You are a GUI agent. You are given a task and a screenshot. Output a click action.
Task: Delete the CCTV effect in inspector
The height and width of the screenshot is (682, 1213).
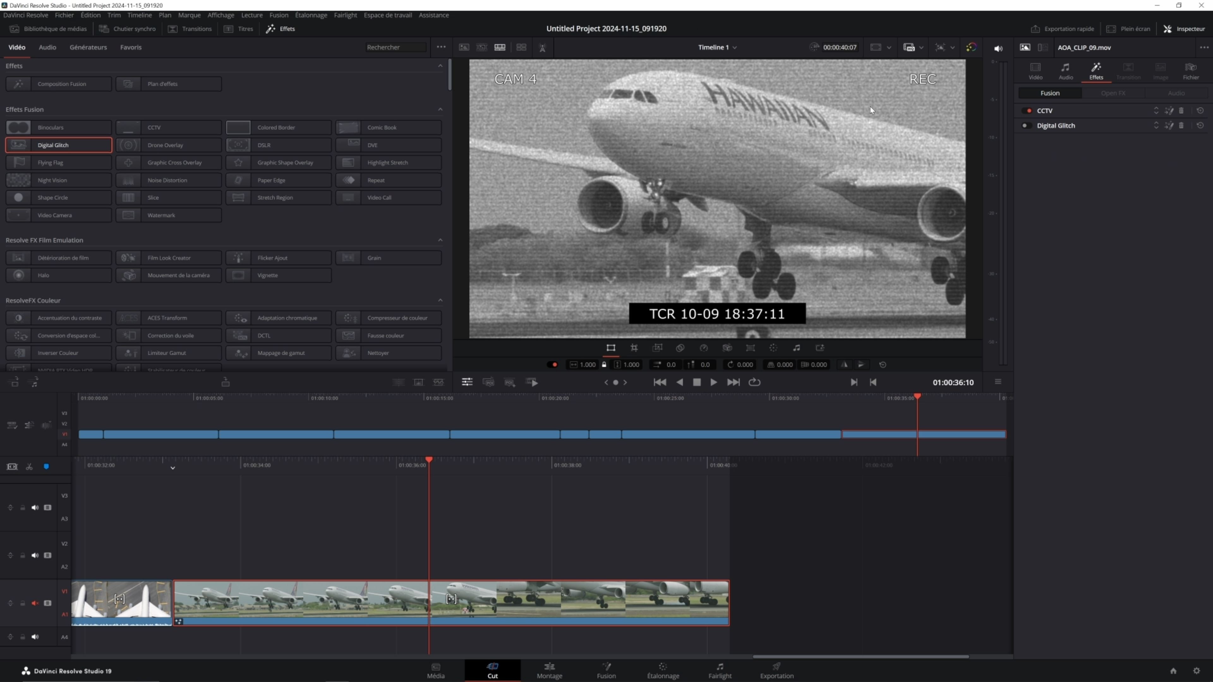(1181, 111)
